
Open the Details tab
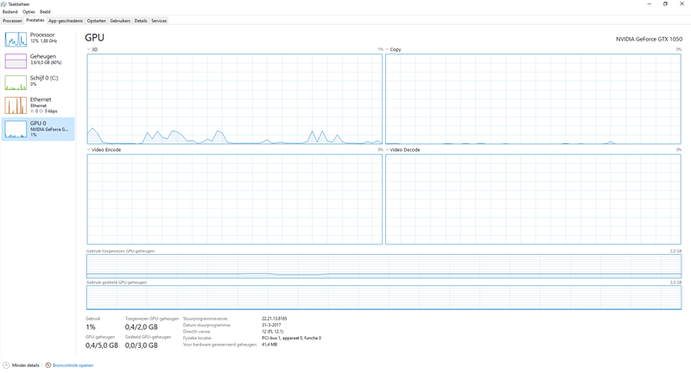coord(141,21)
